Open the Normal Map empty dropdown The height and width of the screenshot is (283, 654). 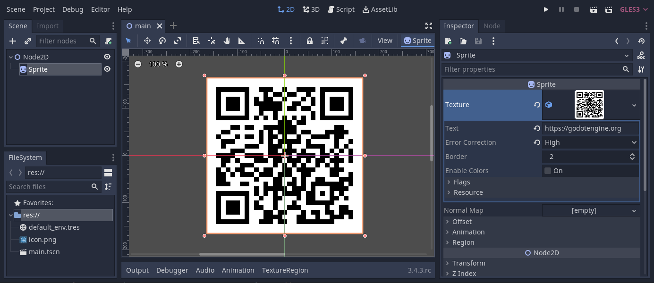coord(591,210)
